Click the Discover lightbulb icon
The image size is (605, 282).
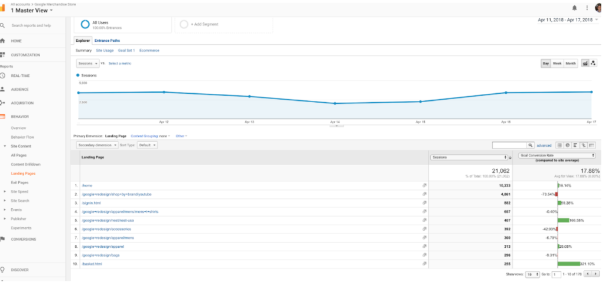[x=3, y=270]
